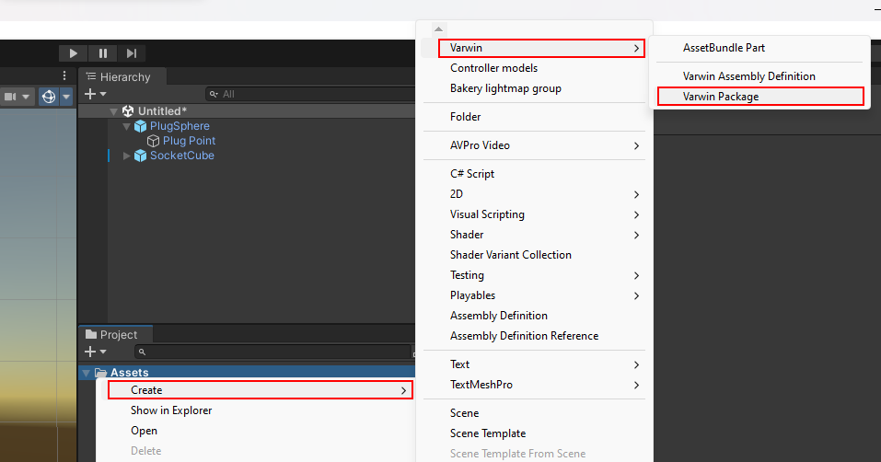Pause the editor with the Pause button
Screen dimensions: 881x462
103,53
